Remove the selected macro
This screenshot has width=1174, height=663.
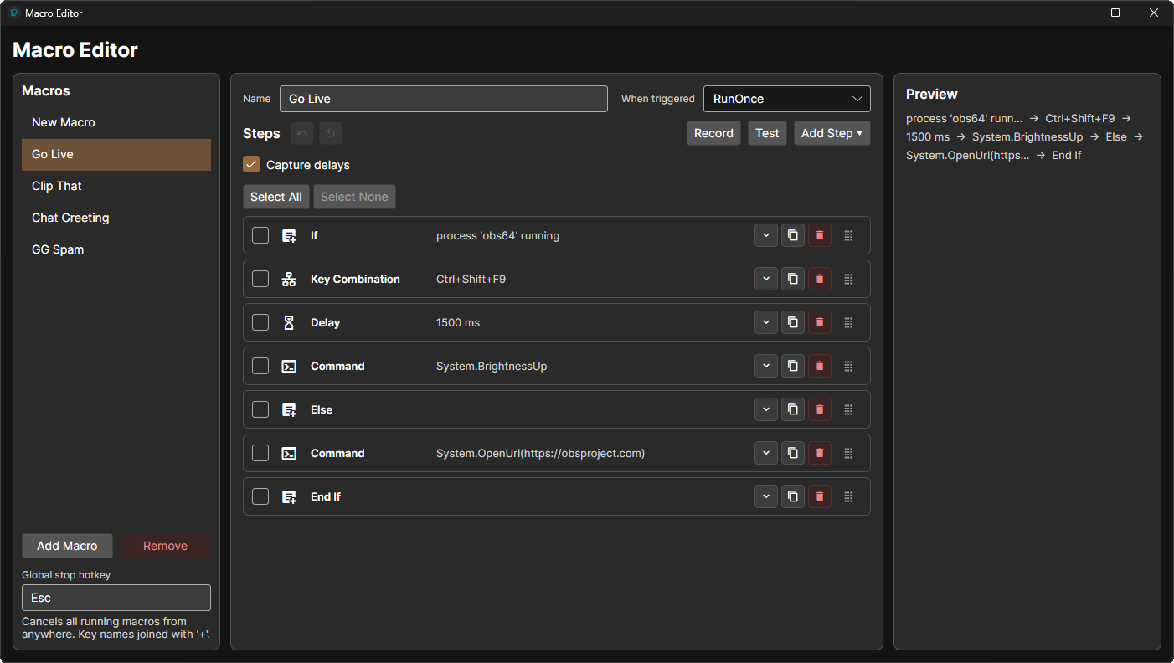165,546
